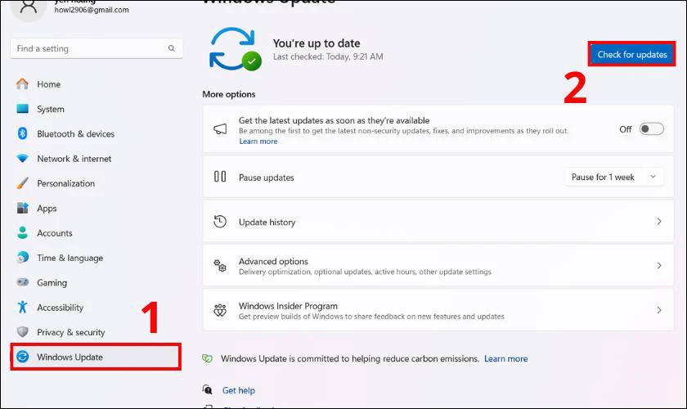Click the large update status sync icon

coord(235,49)
